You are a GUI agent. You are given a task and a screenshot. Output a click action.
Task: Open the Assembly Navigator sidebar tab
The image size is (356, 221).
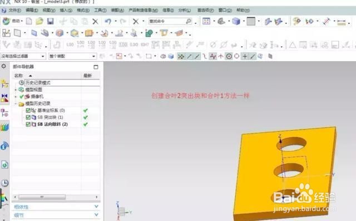tap(4, 84)
